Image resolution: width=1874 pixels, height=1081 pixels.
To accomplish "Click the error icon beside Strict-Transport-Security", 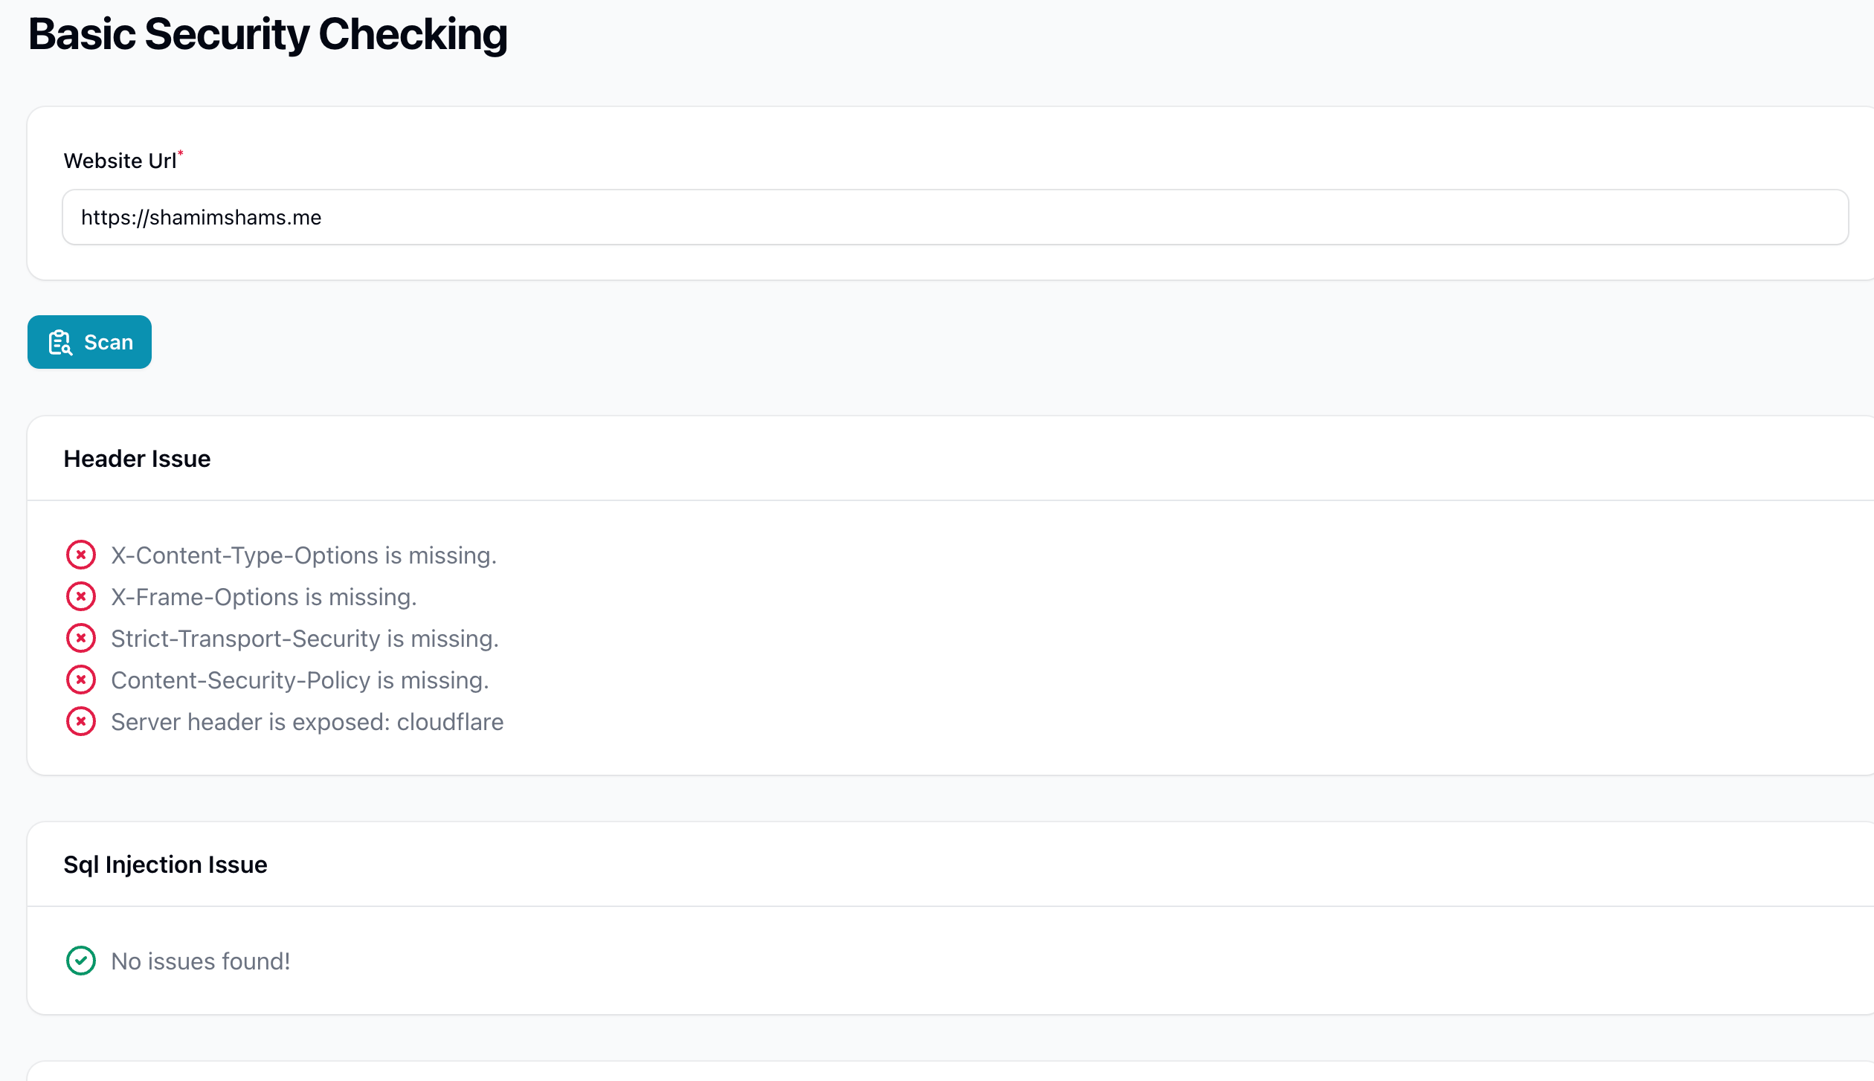I will (81, 638).
